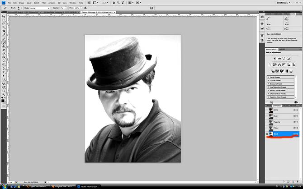Pick the Crop tool
The width and height of the screenshot is (303, 189).
point(4,31)
